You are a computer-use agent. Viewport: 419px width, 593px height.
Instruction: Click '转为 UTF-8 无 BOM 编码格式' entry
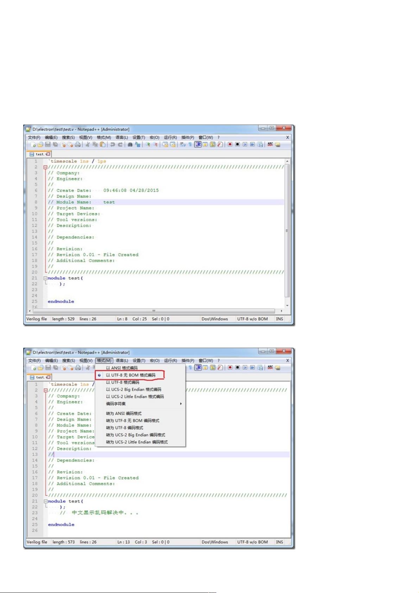(x=133, y=421)
